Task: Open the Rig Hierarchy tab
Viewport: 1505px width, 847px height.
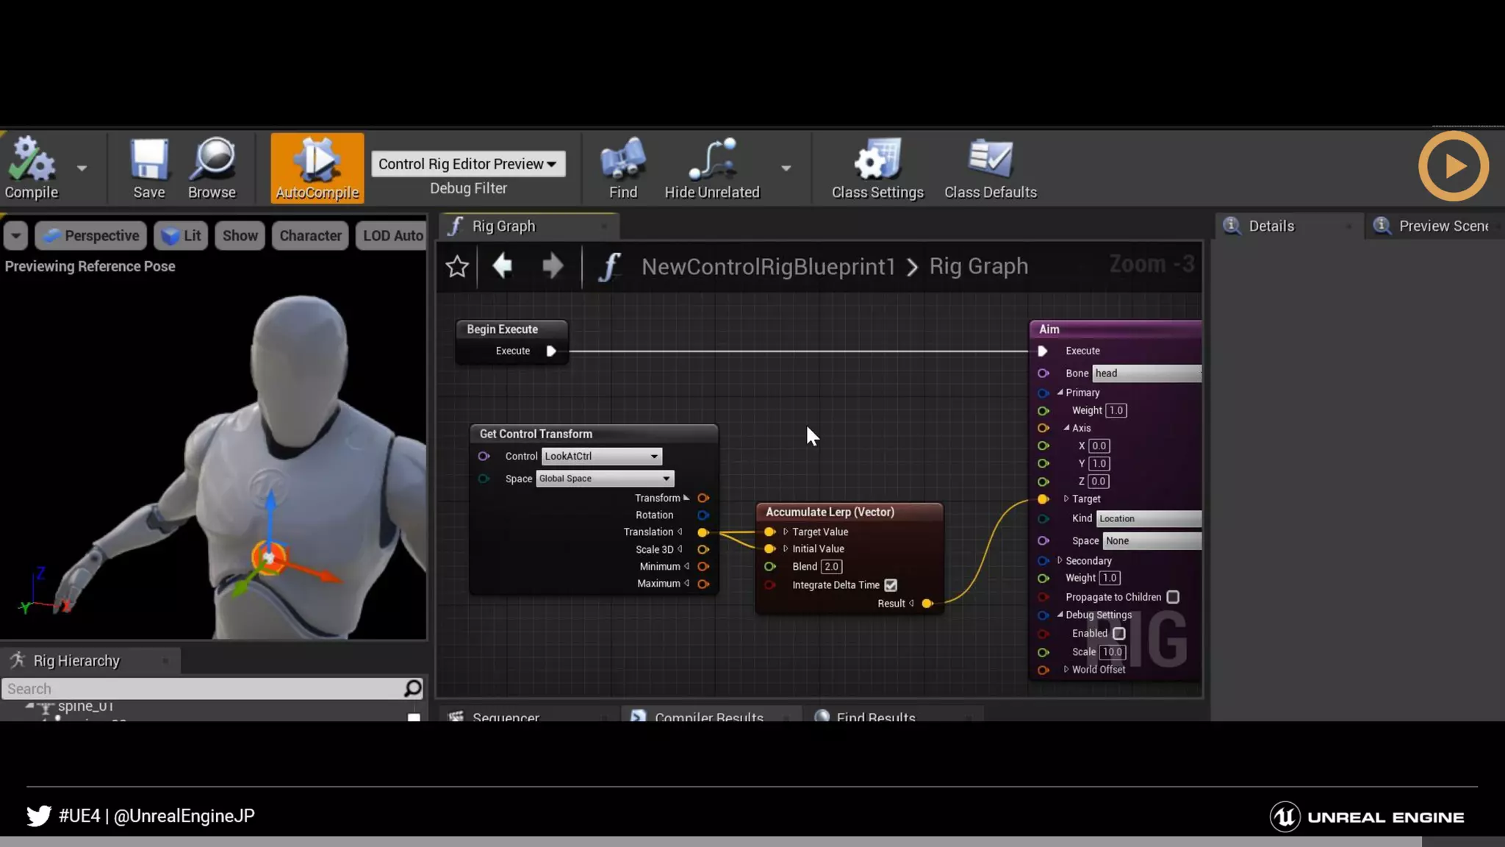Action: click(x=76, y=661)
